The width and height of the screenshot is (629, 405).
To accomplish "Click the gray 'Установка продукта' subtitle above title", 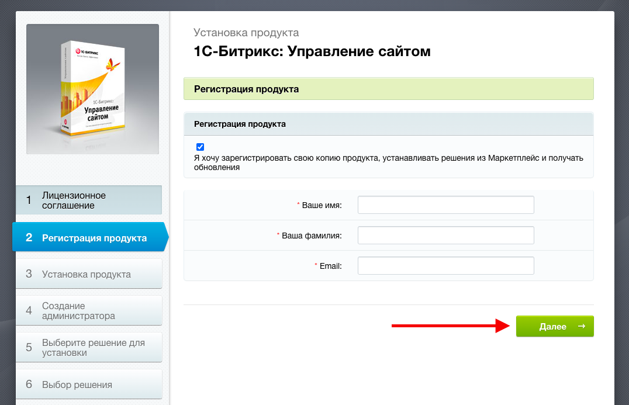I will tap(246, 33).
